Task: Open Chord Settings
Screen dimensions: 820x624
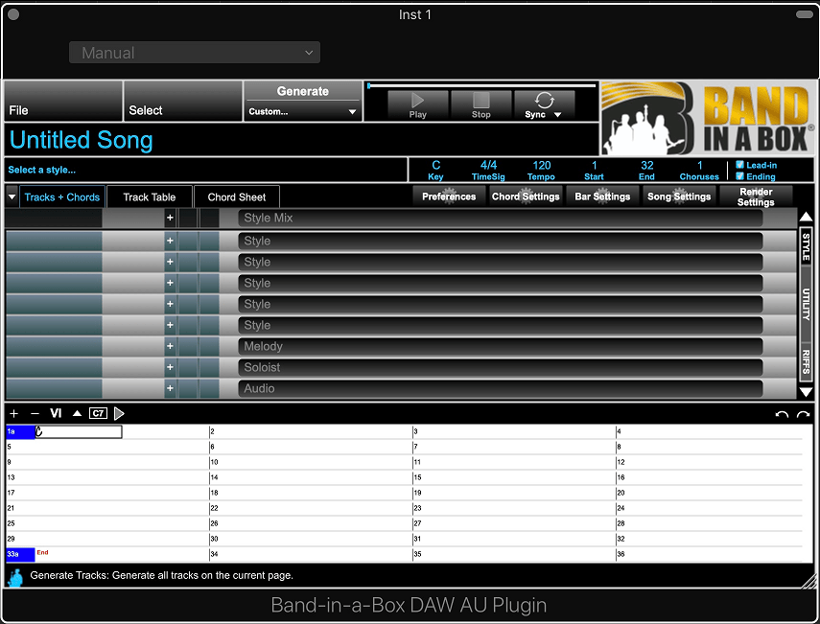Action: pos(526,196)
